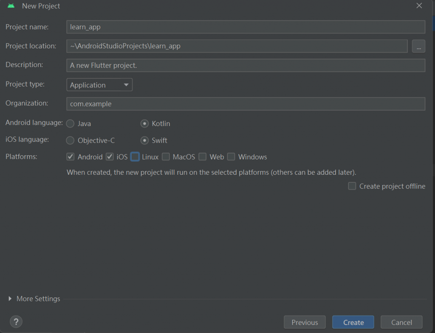The height and width of the screenshot is (333, 435).
Task: Click the Previous button
Action: pyautogui.click(x=305, y=322)
